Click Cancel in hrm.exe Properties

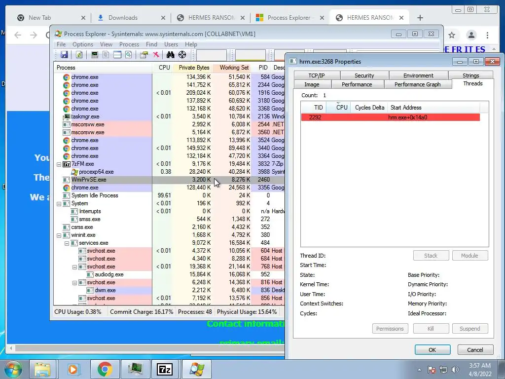pyautogui.click(x=475, y=350)
